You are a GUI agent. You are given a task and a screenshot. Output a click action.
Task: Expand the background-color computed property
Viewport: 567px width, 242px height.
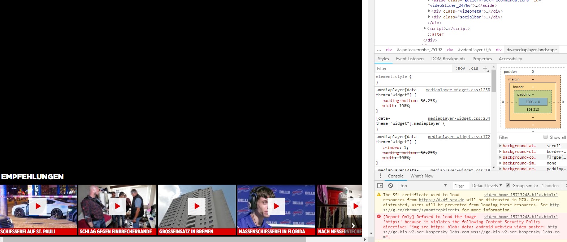pos(501,157)
